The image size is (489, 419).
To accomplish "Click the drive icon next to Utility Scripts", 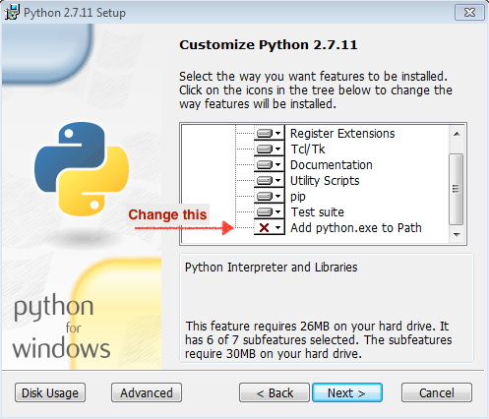I will tap(265, 181).
